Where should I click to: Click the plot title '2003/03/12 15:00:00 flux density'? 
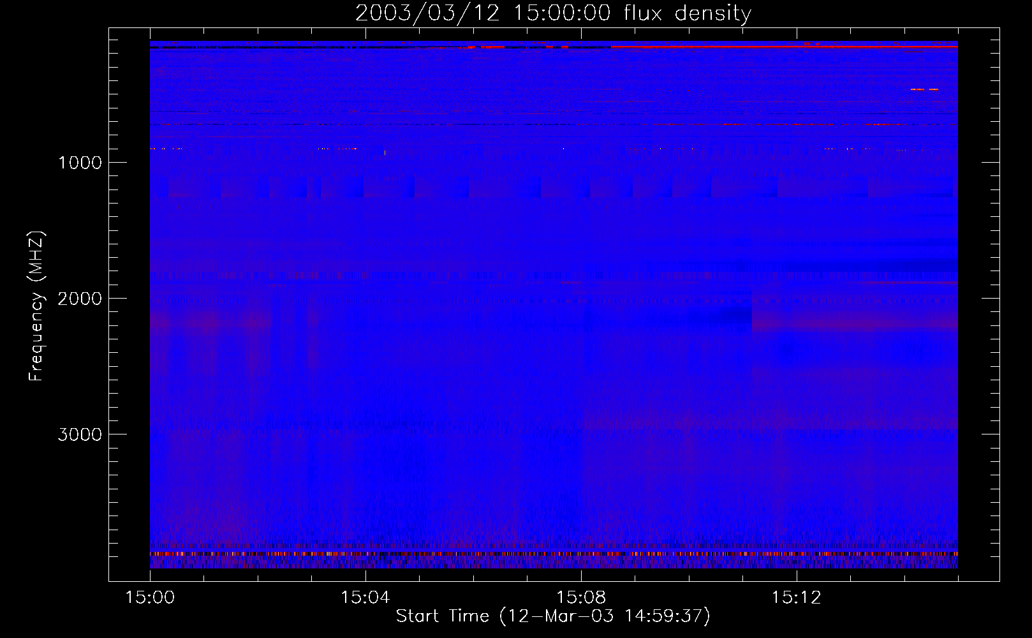click(x=553, y=13)
